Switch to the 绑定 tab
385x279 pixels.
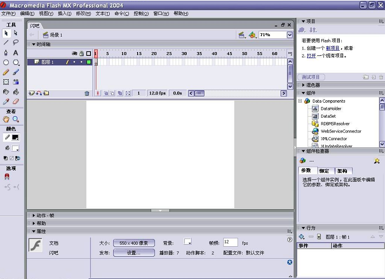324,171
